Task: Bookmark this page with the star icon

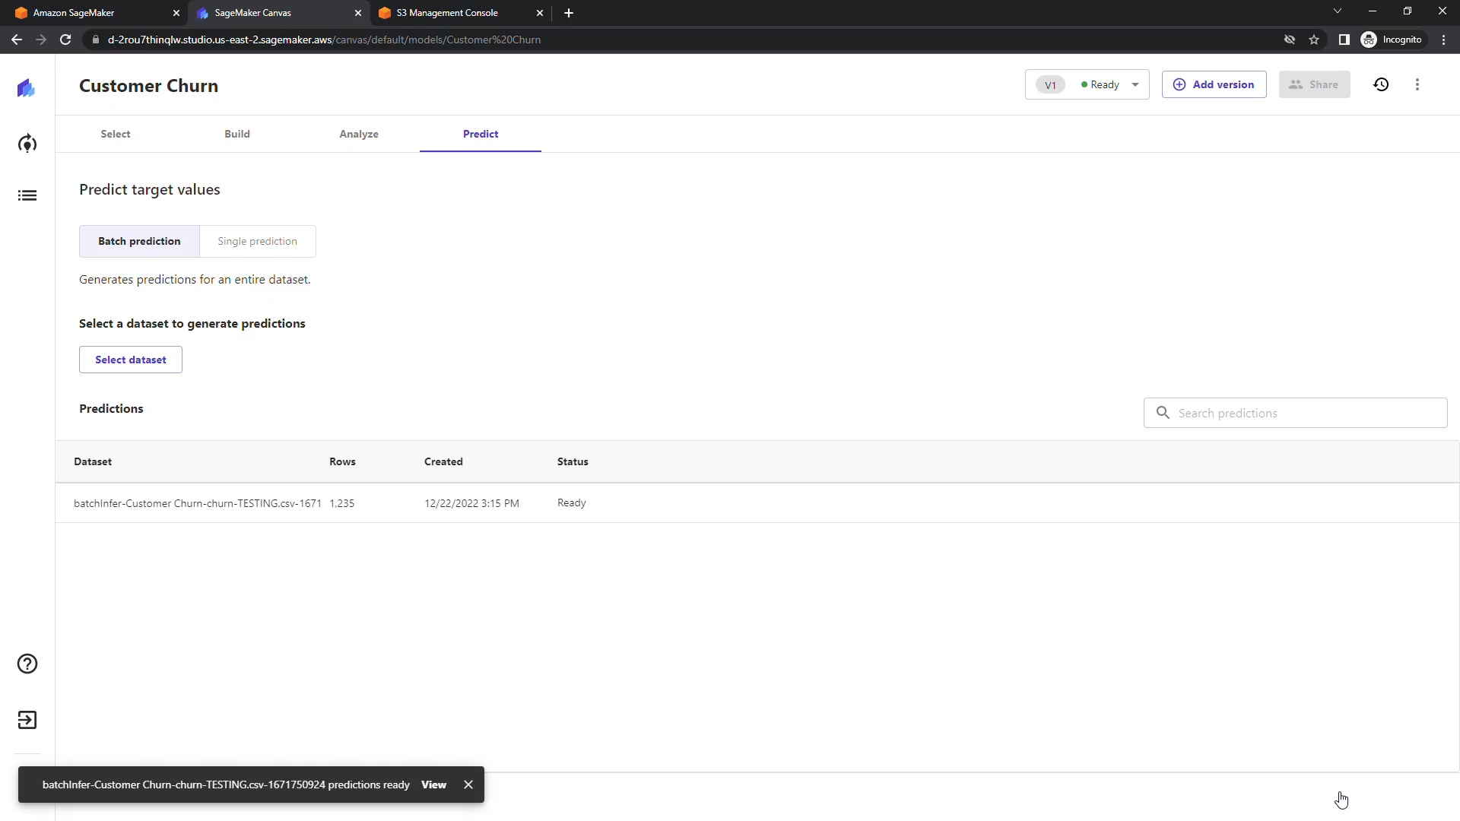Action: tap(1314, 40)
